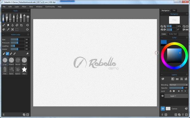The width and height of the screenshot is (190, 118).
Task: Clear layer with the X icon
Action: pyautogui.click(x=166, y=115)
